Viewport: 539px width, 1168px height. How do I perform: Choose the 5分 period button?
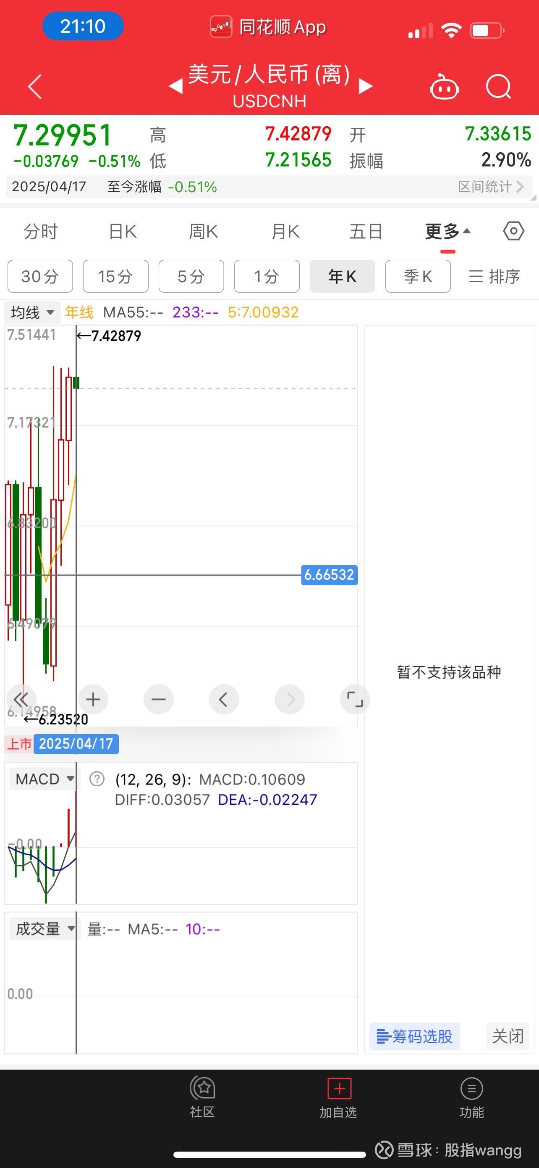point(191,276)
